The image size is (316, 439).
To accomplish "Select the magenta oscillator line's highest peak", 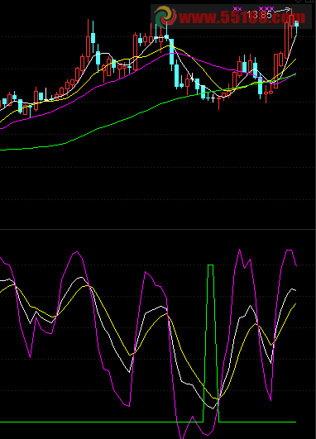I will [x=240, y=250].
